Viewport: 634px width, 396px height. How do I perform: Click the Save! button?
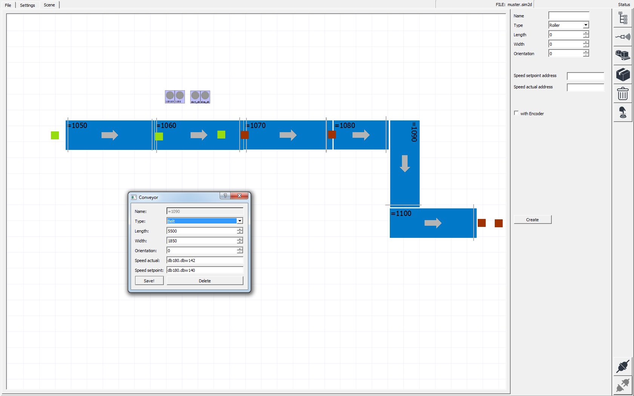(x=149, y=280)
